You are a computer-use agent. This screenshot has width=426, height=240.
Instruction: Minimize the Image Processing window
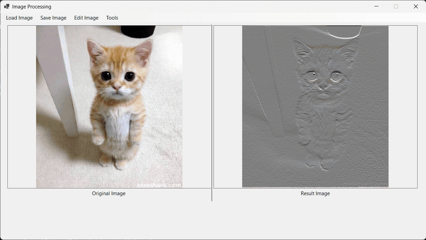376,6
